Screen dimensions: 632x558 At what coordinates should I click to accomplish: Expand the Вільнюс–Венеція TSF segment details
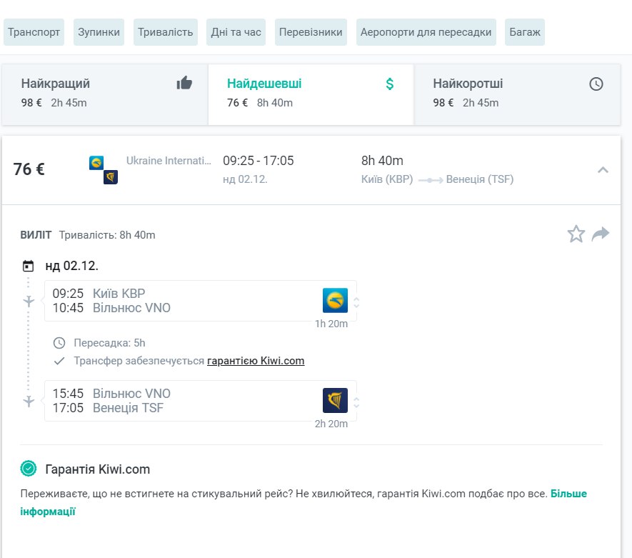pyautogui.click(x=356, y=402)
